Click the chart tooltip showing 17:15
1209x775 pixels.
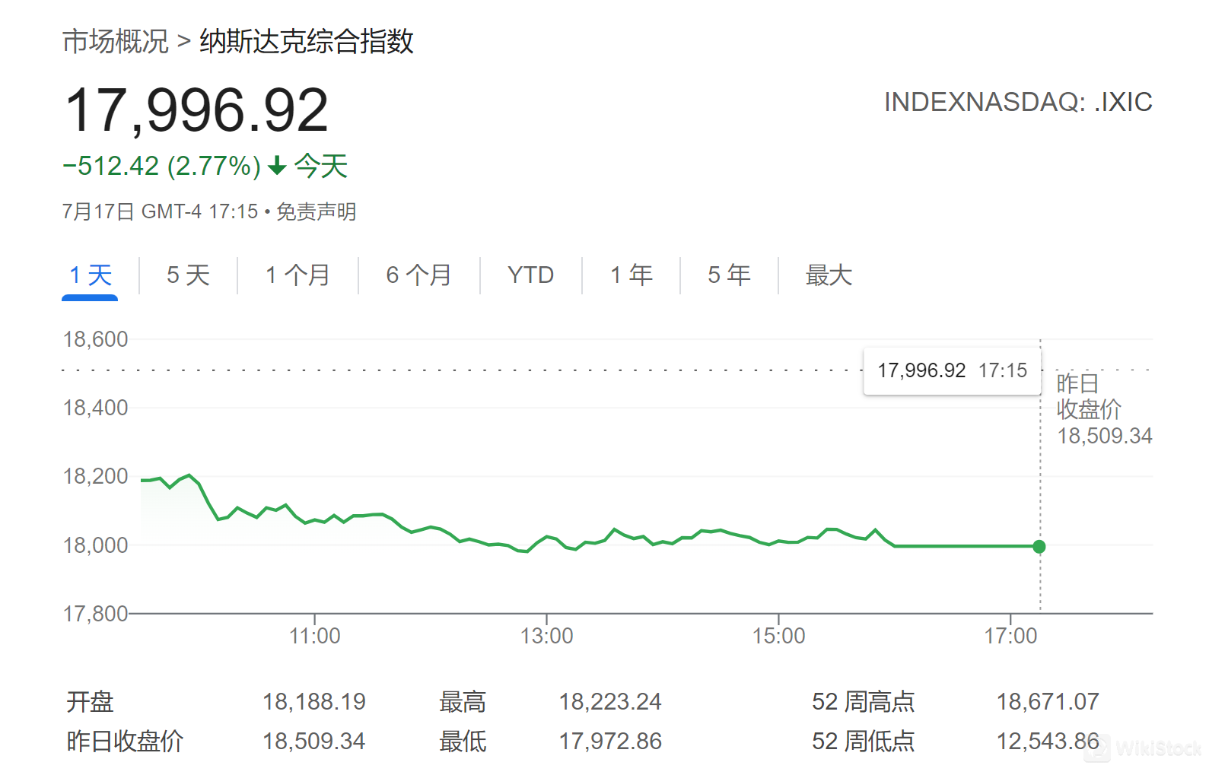(952, 371)
